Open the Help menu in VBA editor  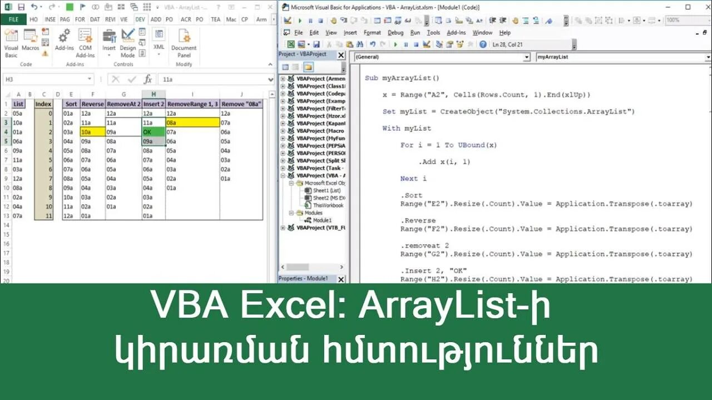[505, 33]
